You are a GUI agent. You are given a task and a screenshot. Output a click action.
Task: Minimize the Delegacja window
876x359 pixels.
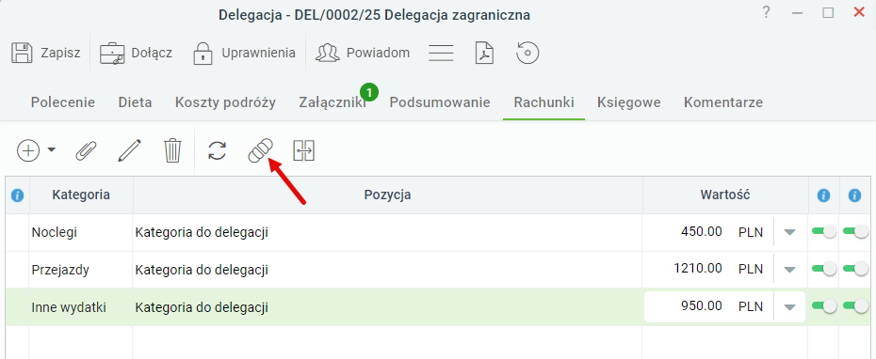coord(797,13)
